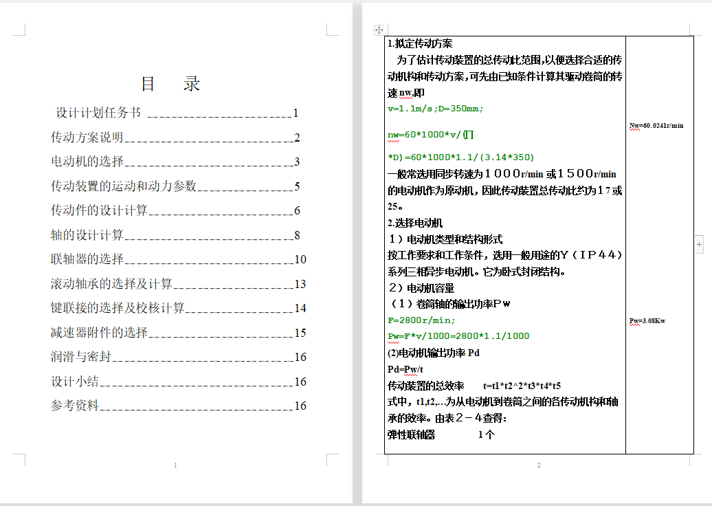Click the 传动件的设计计算 contents line
Screen dimensions: 712x506
pyautogui.click(x=99, y=210)
